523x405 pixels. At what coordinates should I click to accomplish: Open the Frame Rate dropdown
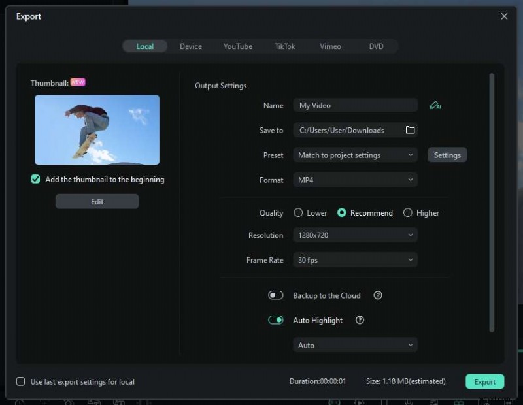click(355, 260)
